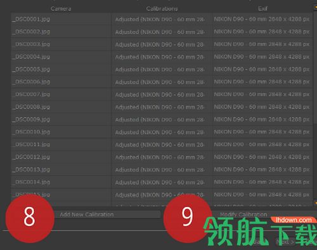This screenshot has width=317, height=250.
Task: Open calibration cell for _DSC0006.jpg
Action: click(x=162, y=82)
